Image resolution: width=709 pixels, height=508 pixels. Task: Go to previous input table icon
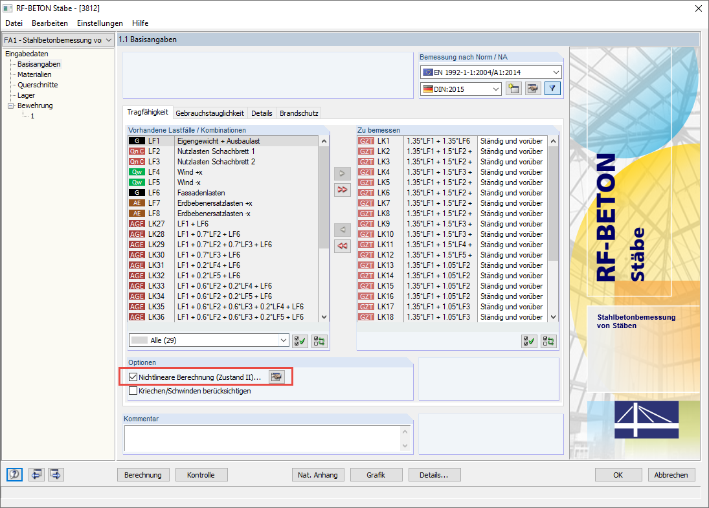tap(37, 474)
